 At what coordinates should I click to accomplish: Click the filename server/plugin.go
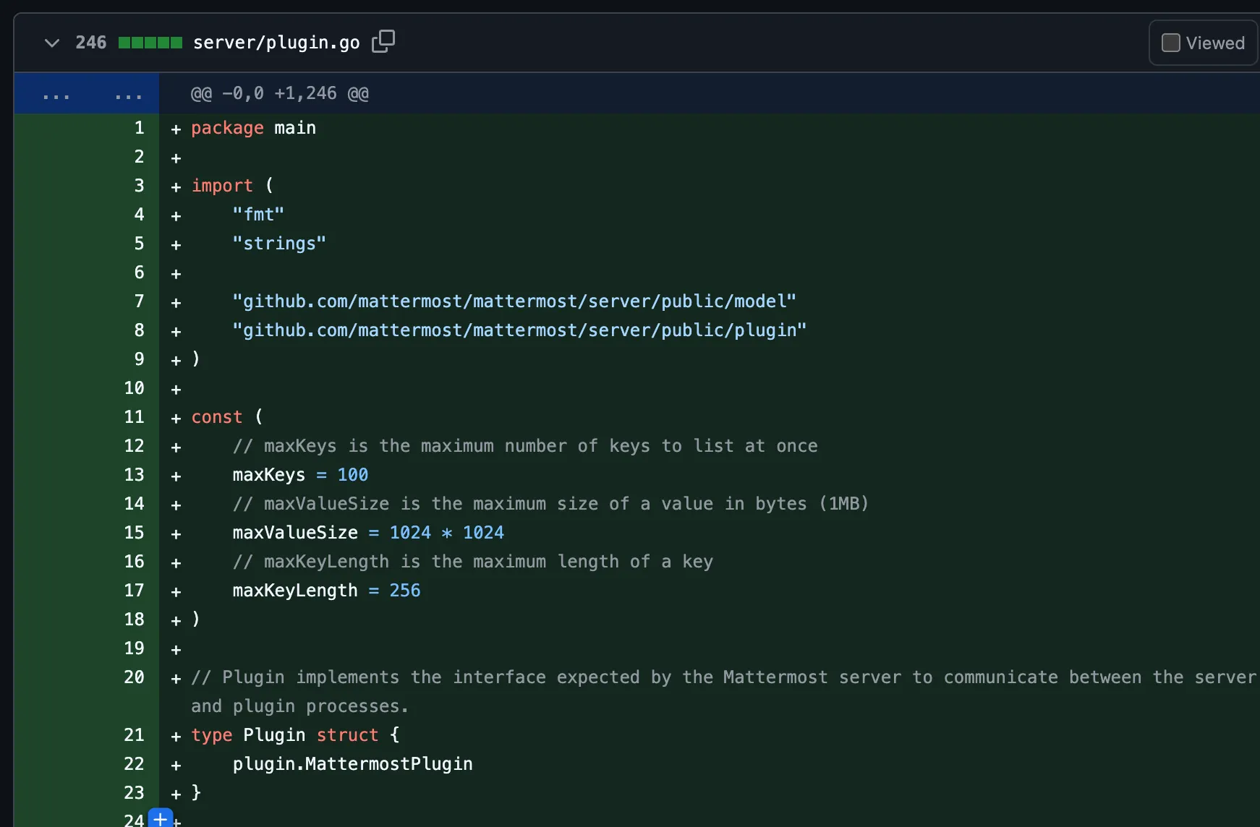coord(276,42)
